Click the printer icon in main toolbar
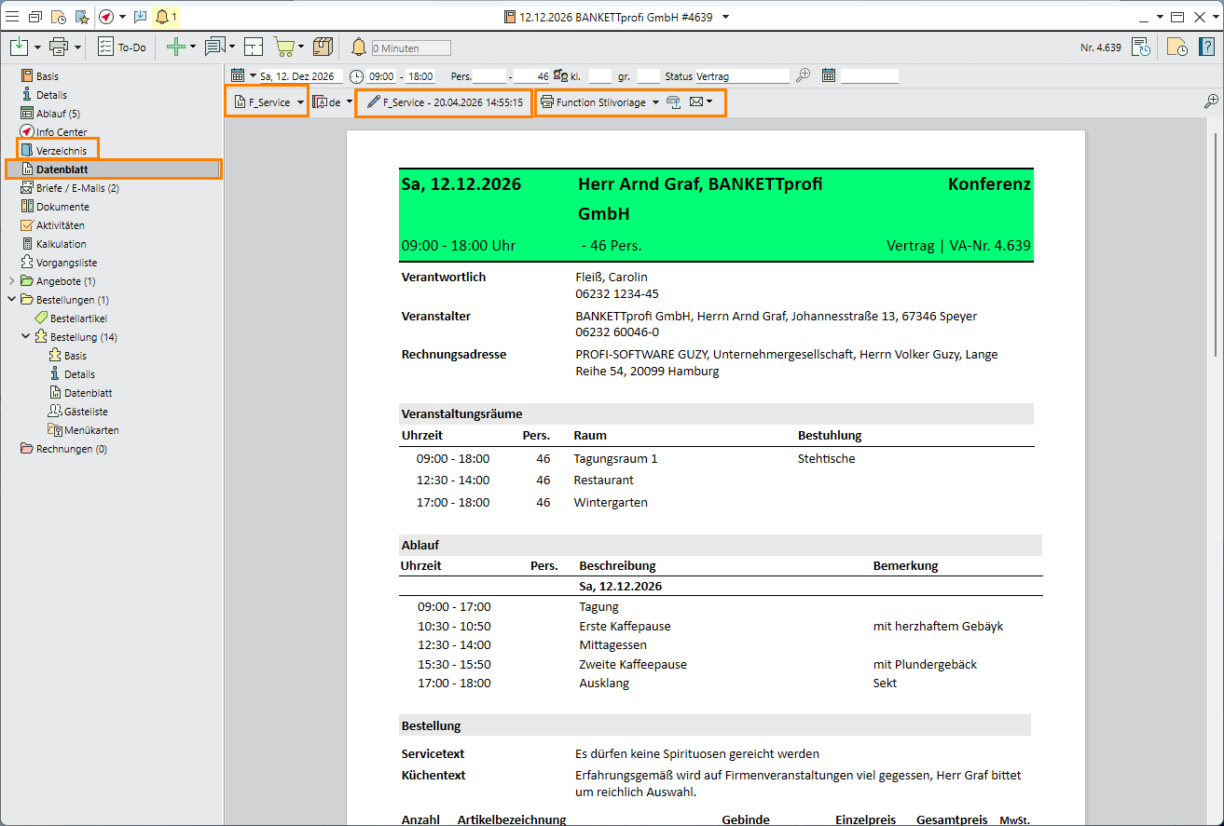This screenshot has width=1224, height=826. click(x=59, y=47)
